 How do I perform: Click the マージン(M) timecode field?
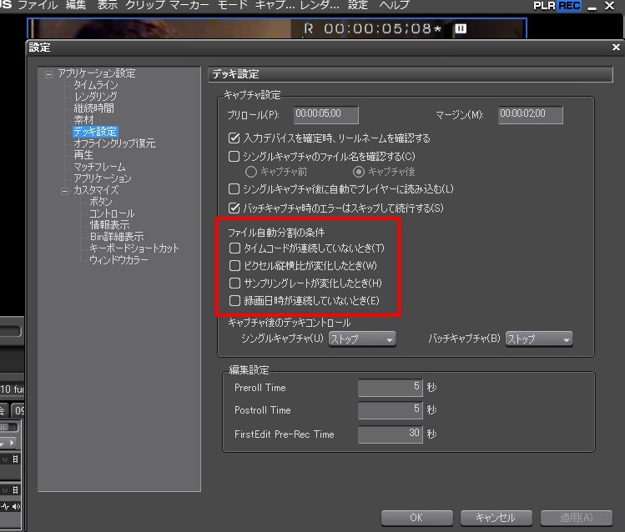pos(530,115)
